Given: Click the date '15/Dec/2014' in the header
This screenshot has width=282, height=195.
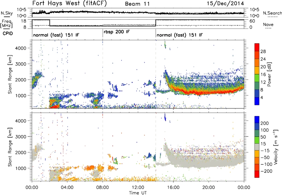Looking at the screenshot, I should point(225,4).
